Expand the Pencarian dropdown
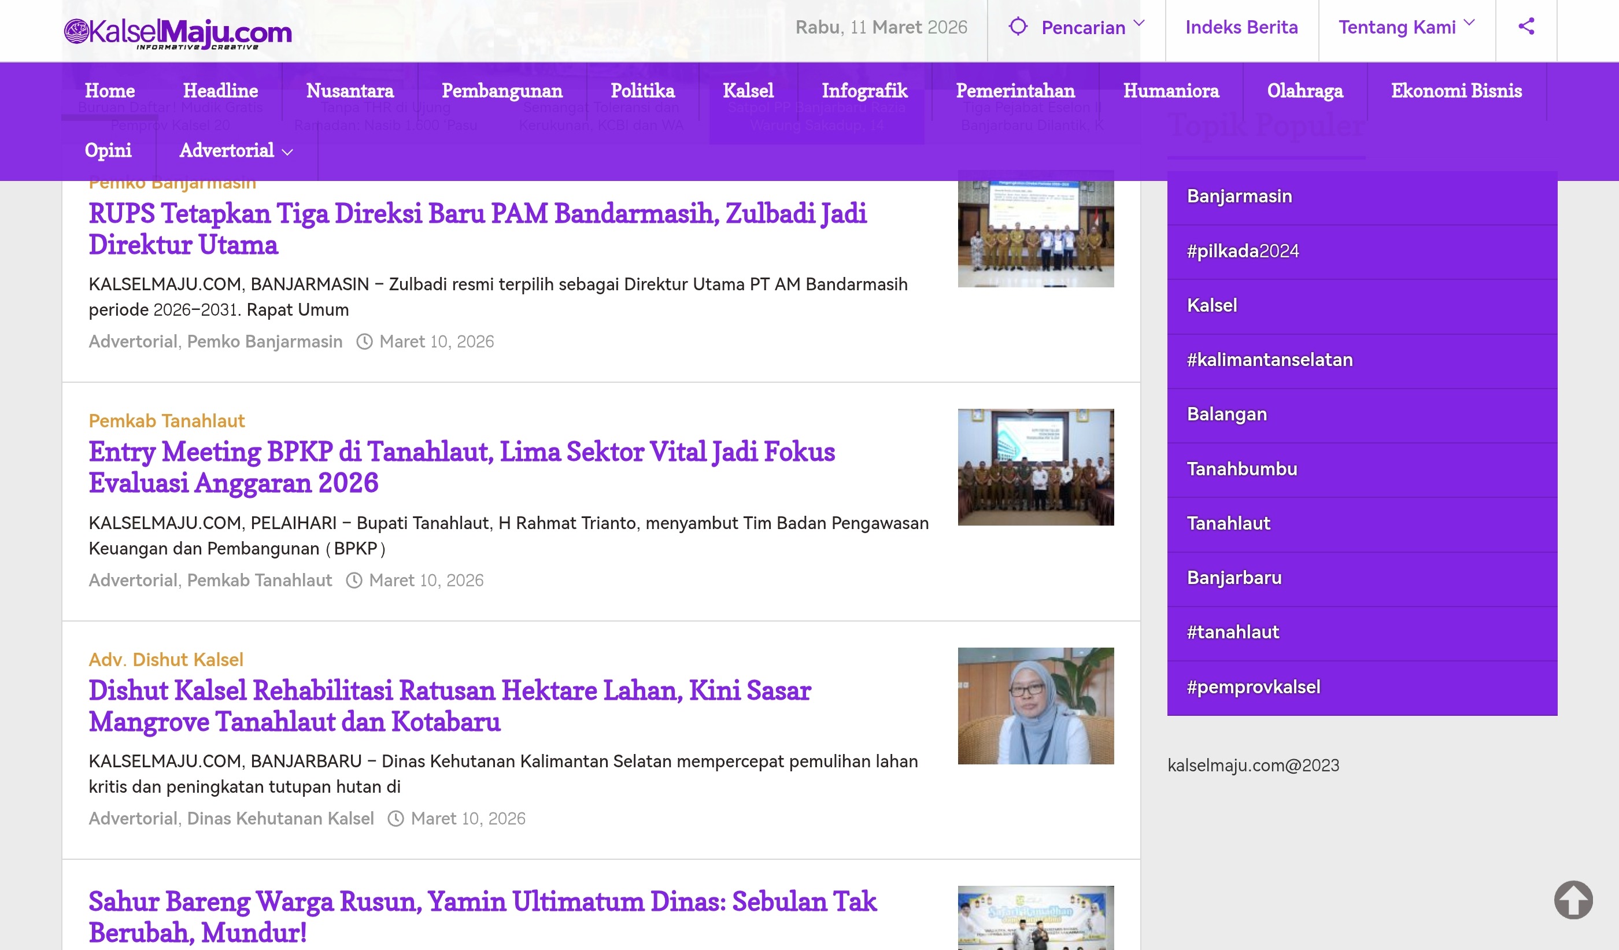The width and height of the screenshot is (1619, 950). pos(1139,24)
